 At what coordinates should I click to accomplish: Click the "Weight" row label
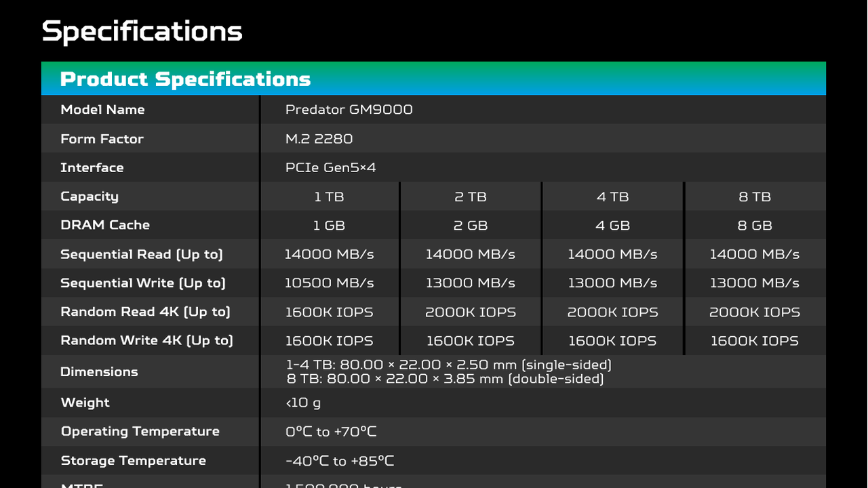[x=85, y=403]
